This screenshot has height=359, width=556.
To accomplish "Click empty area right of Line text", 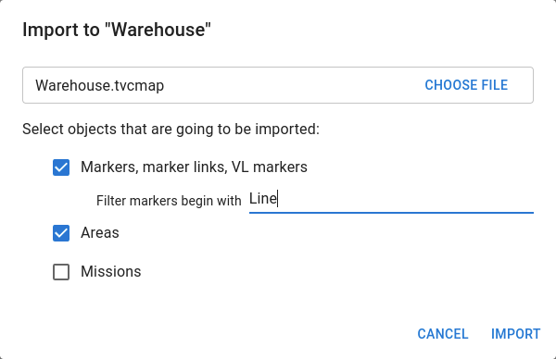I will point(404,199).
